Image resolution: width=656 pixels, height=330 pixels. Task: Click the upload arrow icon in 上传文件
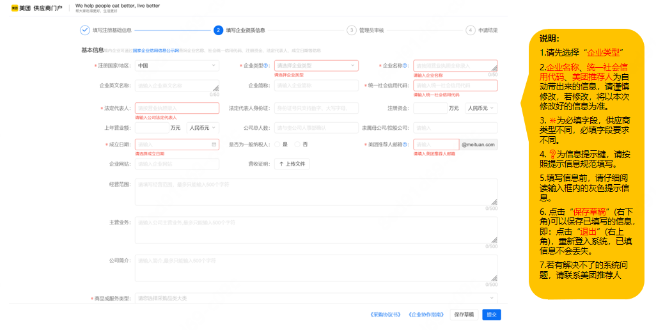pos(281,164)
